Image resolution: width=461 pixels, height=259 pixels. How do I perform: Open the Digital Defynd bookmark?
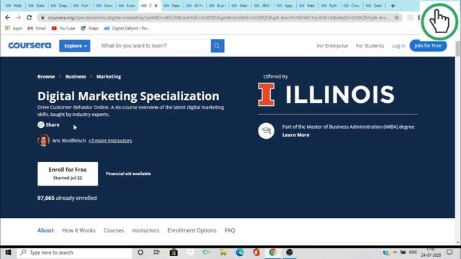[127, 28]
